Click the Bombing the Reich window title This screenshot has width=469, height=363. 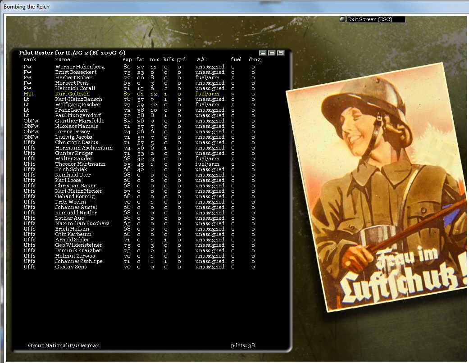tap(26, 7)
